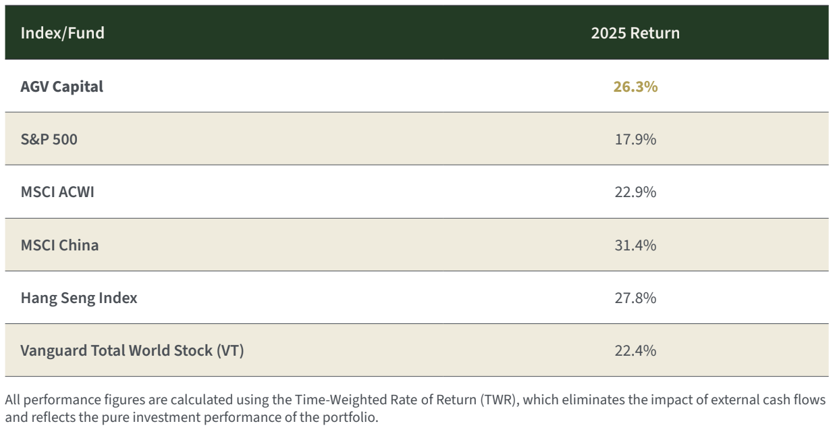Select the S&P 500 row label
The image size is (833, 432).
[49, 139]
